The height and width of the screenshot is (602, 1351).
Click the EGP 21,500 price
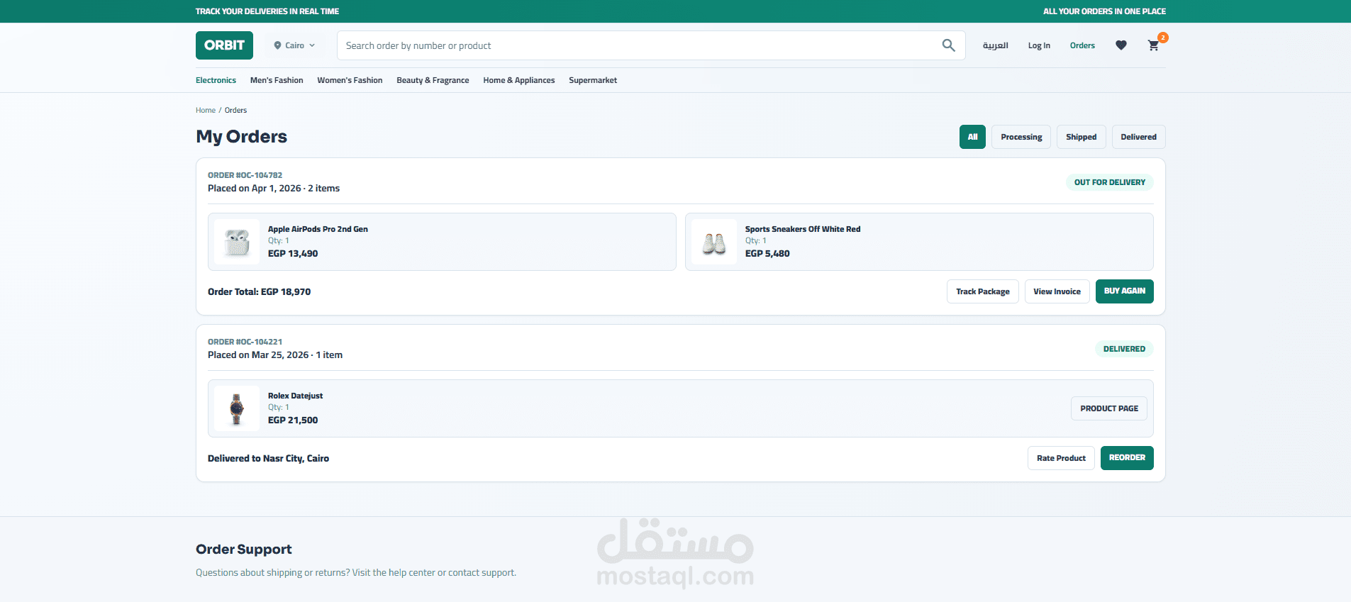click(293, 420)
